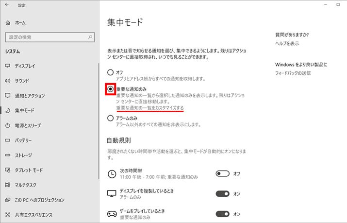The width and height of the screenshot is (347, 223).
Task: Open 共有エクスペリエンス settings page
Action: point(33,215)
